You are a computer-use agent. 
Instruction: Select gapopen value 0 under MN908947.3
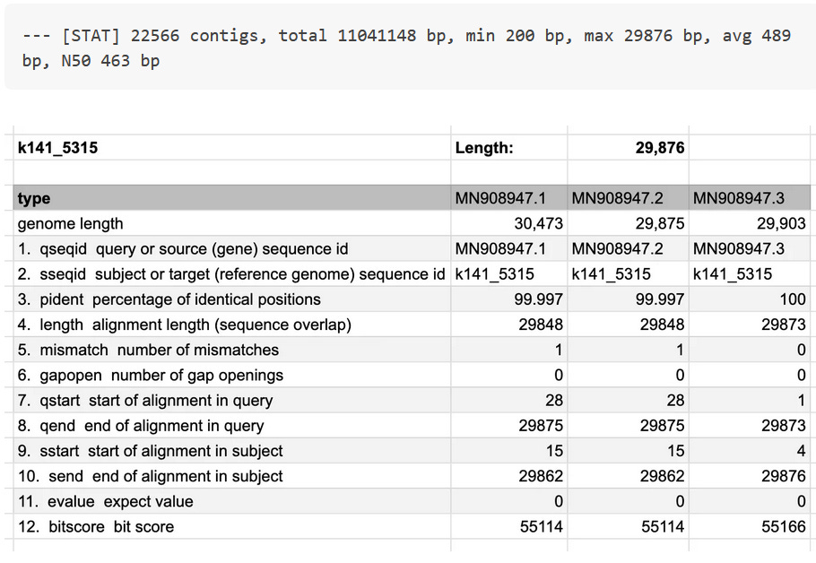(x=750, y=375)
